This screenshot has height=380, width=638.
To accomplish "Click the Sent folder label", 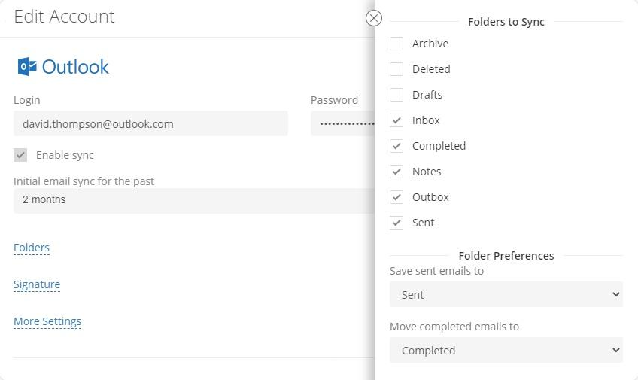I will click(423, 223).
